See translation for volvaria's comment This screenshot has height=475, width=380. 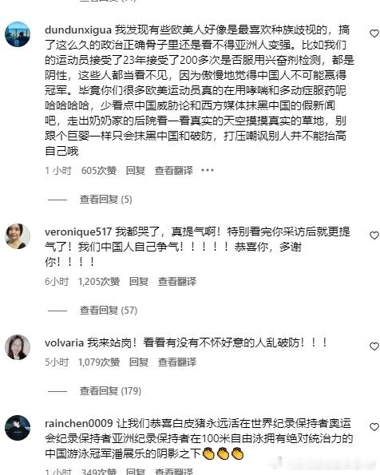tap(177, 362)
